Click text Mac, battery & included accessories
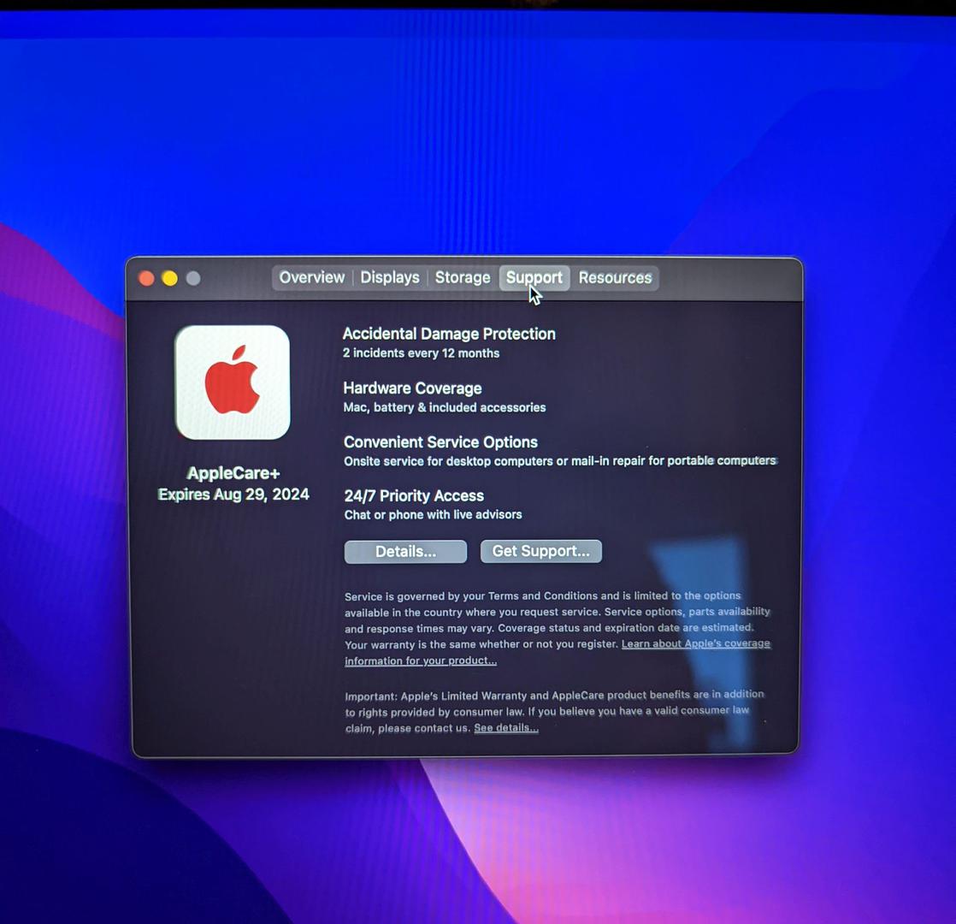 [444, 407]
